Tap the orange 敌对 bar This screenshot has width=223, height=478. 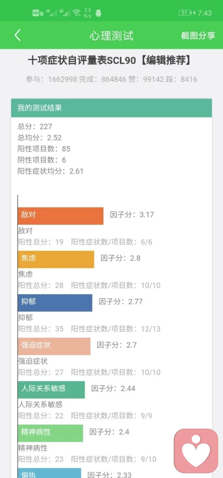[60, 216]
